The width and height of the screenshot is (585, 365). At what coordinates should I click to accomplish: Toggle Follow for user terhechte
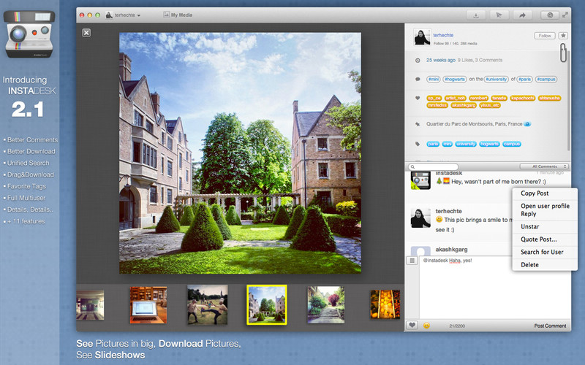tap(545, 35)
